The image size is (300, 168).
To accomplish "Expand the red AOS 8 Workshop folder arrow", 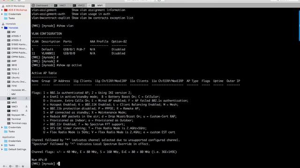I will coord(2,10).
